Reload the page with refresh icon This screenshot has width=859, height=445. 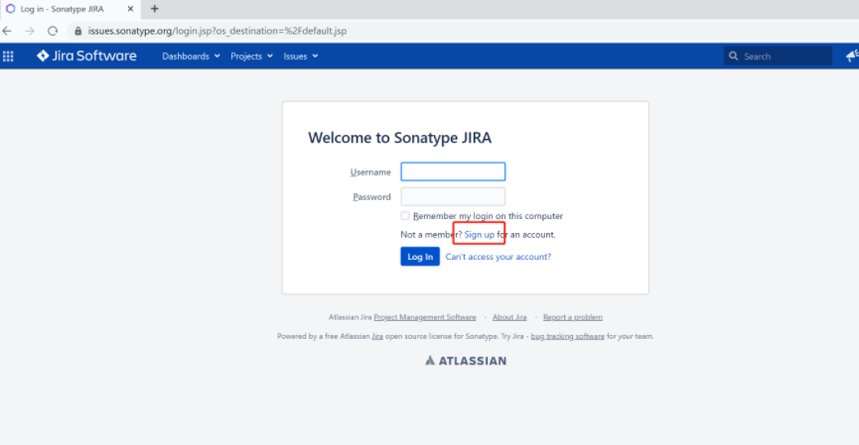[53, 31]
